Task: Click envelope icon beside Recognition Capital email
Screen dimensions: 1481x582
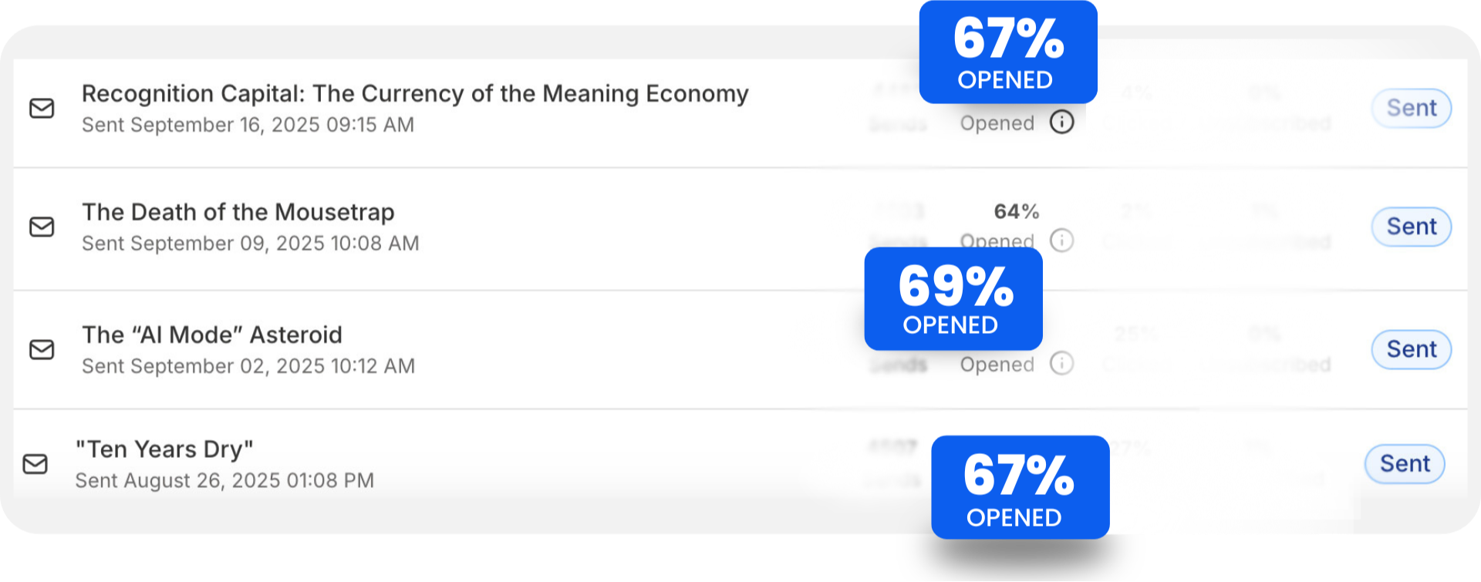Action: tap(42, 109)
